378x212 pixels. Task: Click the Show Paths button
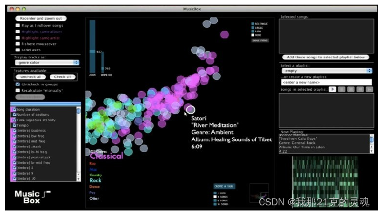coord(260,40)
